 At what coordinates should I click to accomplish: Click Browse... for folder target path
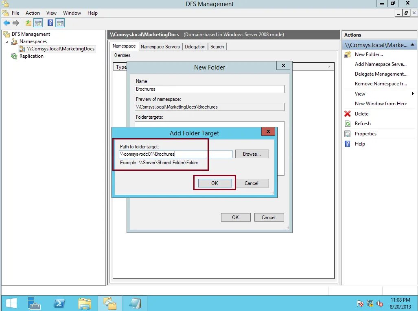(252, 154)
